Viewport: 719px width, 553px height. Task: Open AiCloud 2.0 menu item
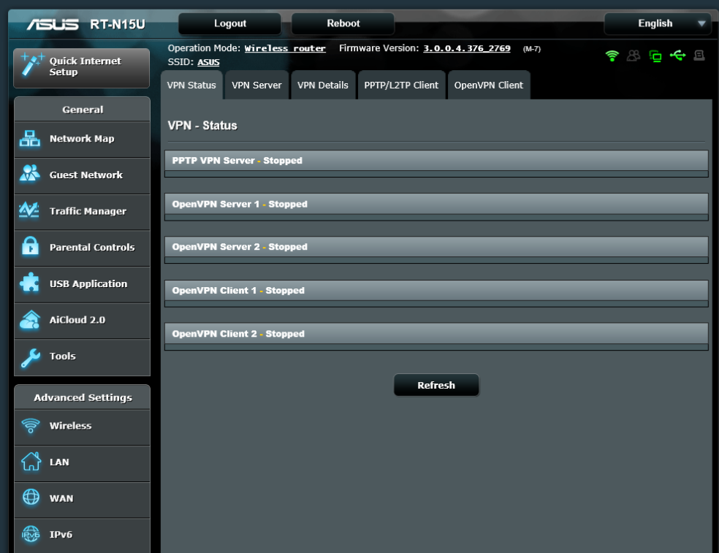tap(82, 320)
